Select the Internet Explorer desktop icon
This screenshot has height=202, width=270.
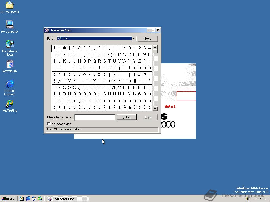[x=10, y=87]
